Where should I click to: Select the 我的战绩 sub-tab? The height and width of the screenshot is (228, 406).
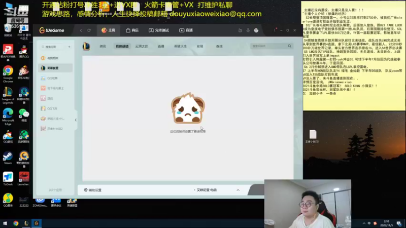[122, 46]
